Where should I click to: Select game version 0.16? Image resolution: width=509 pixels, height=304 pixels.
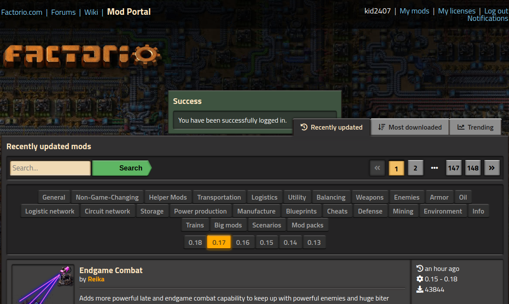pyautogui.click(x=243, y=243)
